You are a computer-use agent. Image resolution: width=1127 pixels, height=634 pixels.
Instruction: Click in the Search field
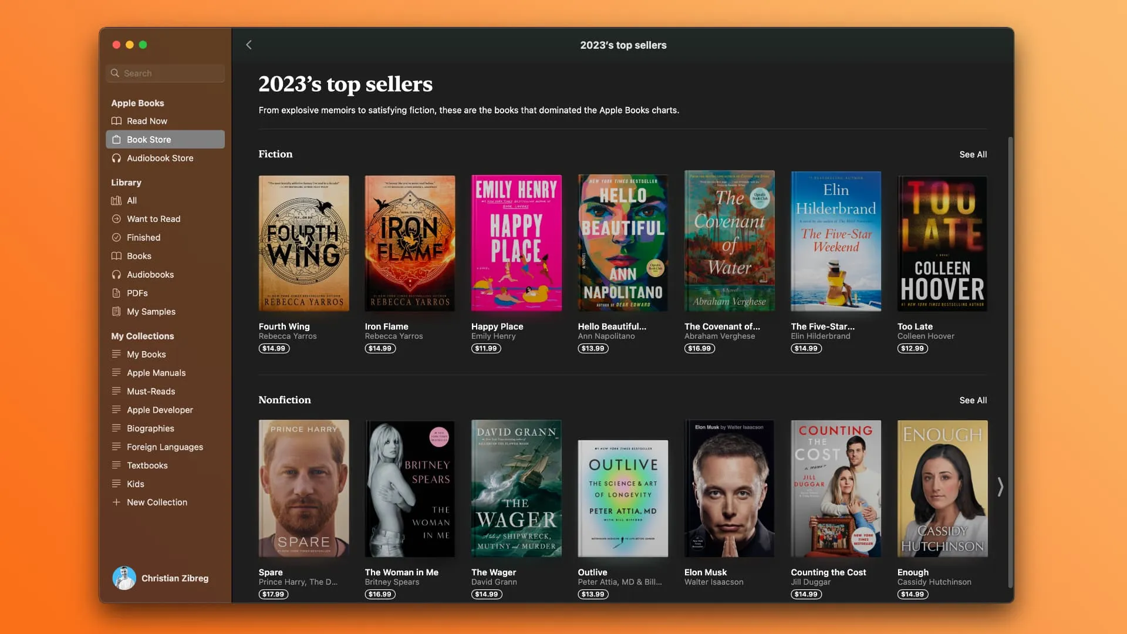pyautogui.click(x=165, y=73)
